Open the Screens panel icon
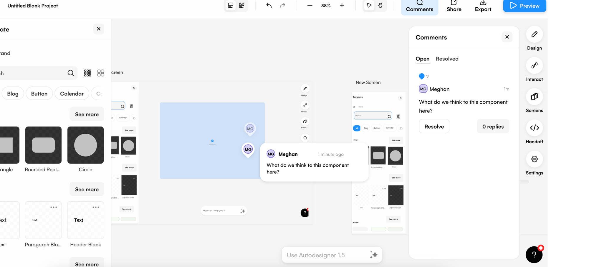The height and width of the screenshot is (267, 589). click(534, 97)
